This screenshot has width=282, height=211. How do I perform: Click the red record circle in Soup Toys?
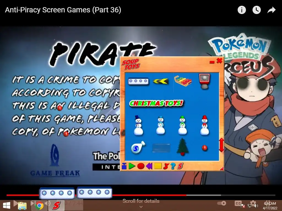point(141,166)
